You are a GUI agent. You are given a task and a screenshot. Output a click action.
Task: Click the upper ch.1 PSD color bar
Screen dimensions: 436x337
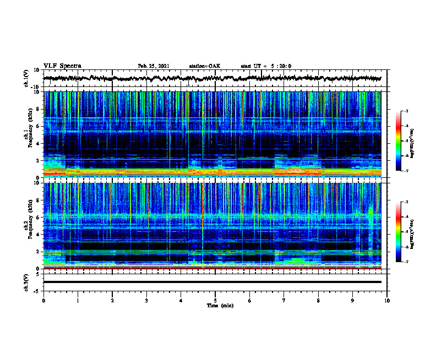click(x=399, y=141)
